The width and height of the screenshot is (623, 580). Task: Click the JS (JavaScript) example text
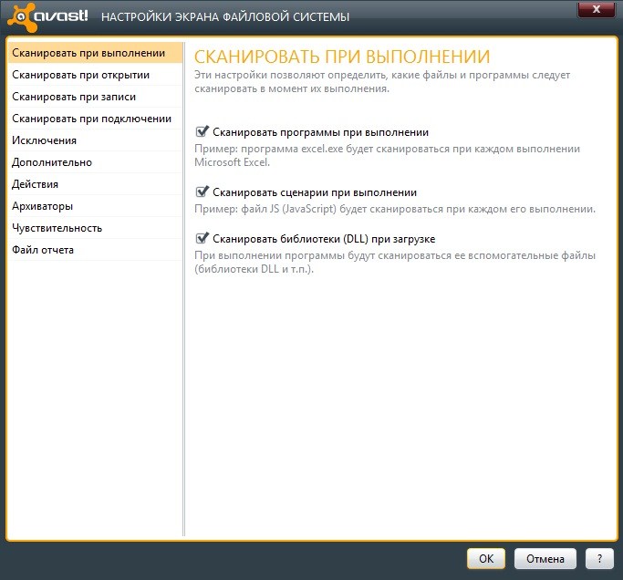[x=395, y=209]
